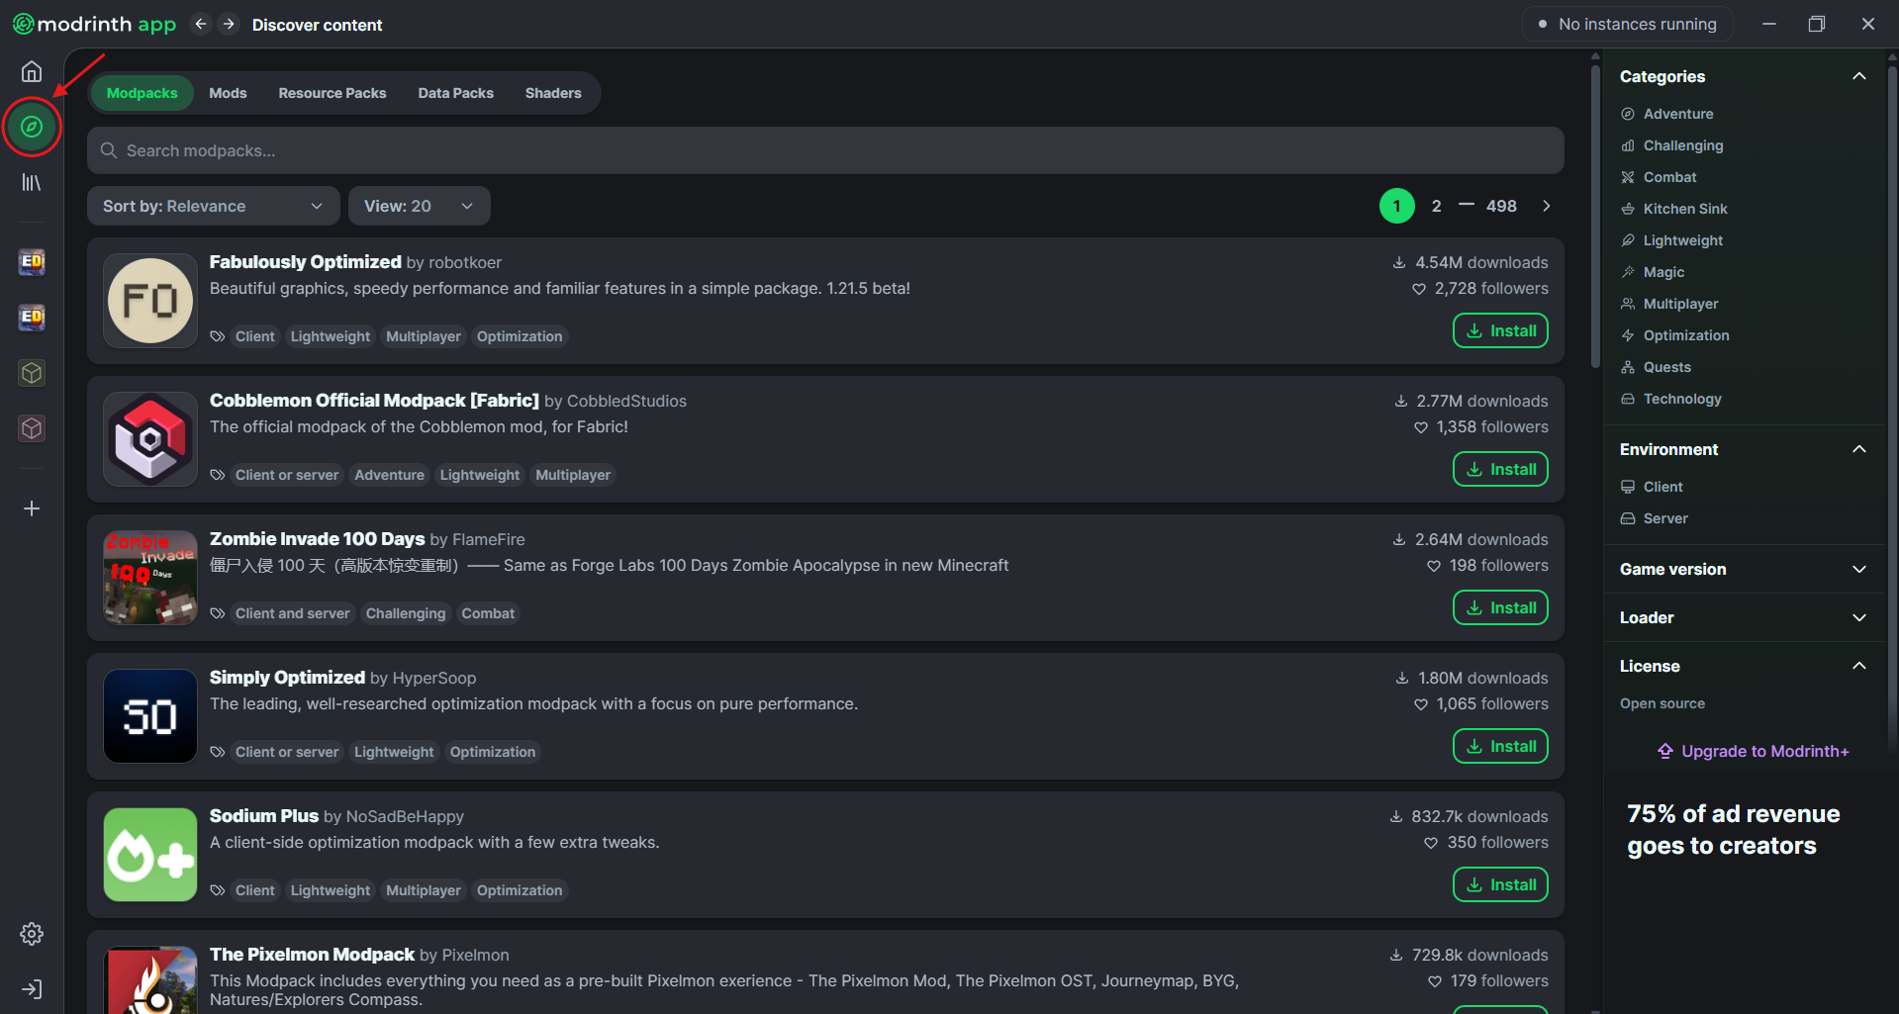Open the first ED instance in the sidebar
Viewport: 1899px width, 1014px height.
tap(32, 262)
